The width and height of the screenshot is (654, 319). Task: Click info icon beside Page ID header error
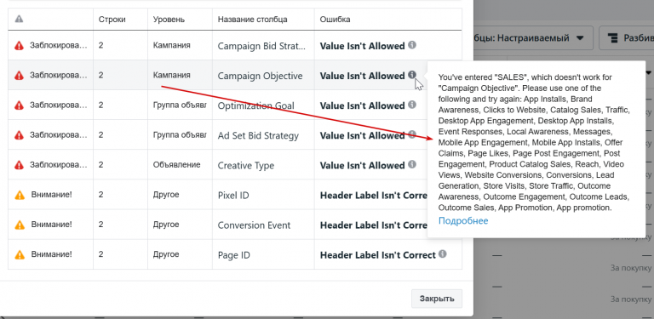[443, 254]
